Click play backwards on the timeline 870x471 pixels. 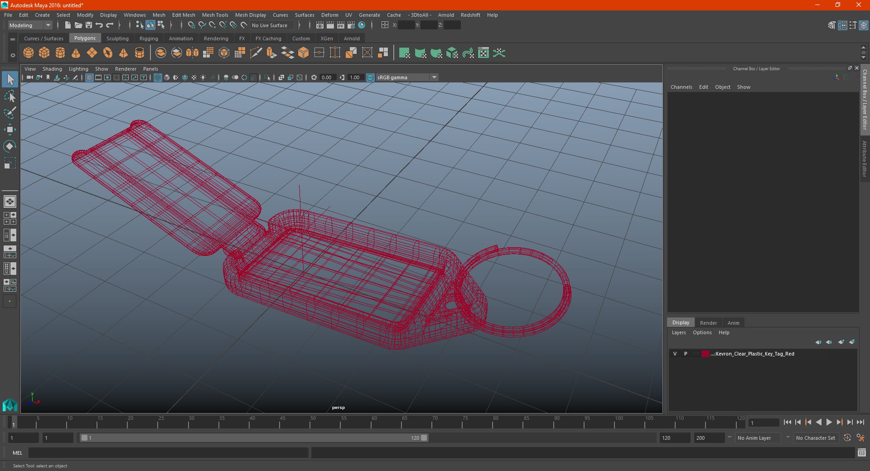click(819, 422)
